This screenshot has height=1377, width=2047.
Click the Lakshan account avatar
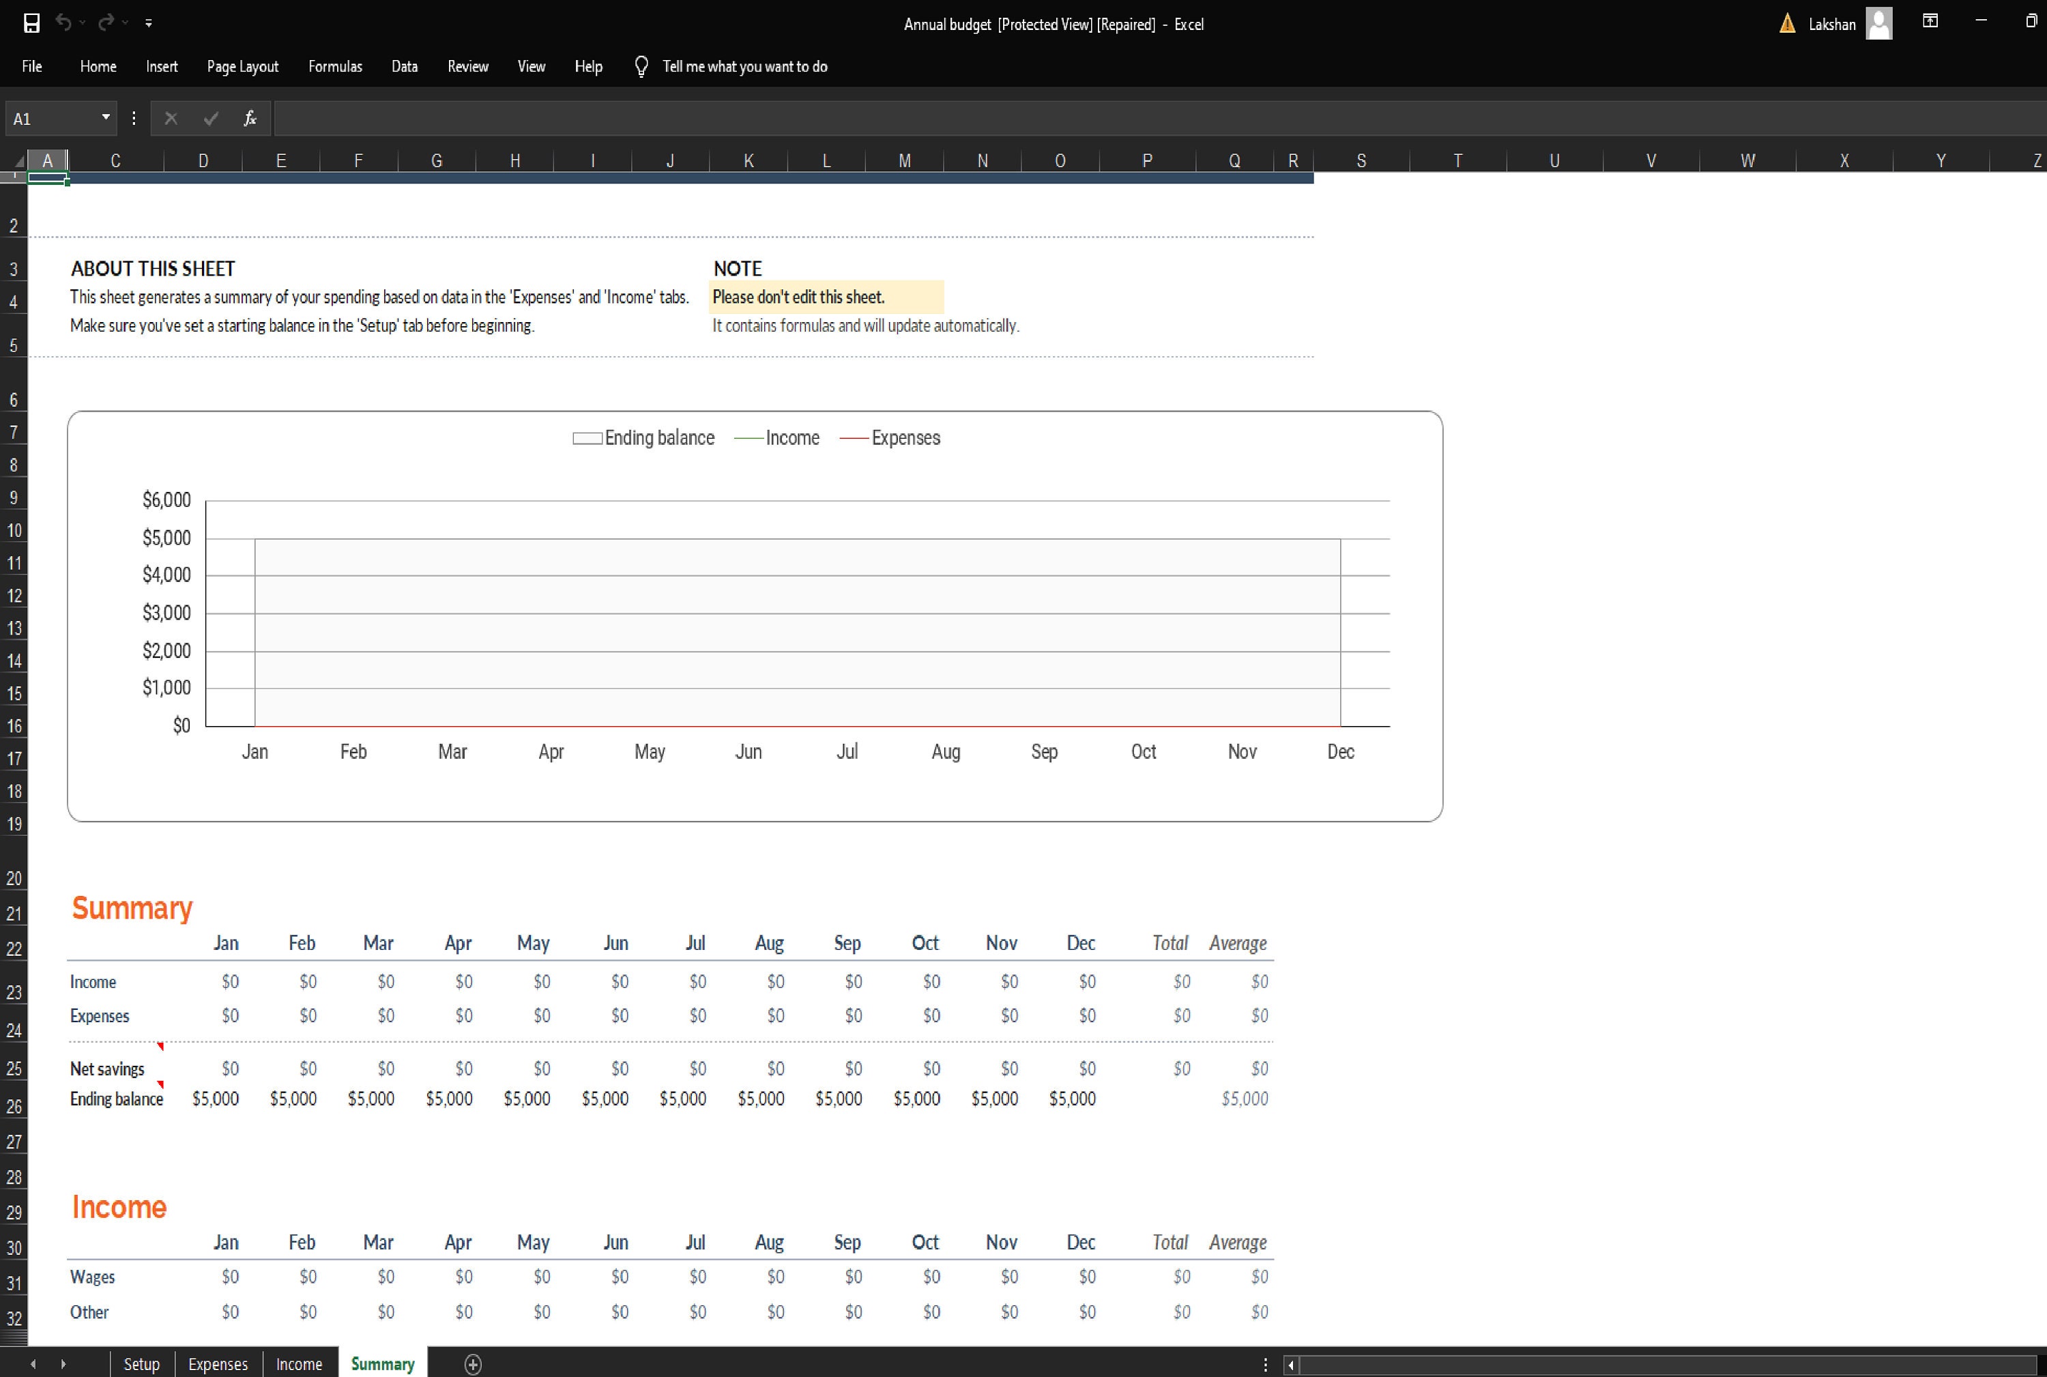pos(1878,24)
